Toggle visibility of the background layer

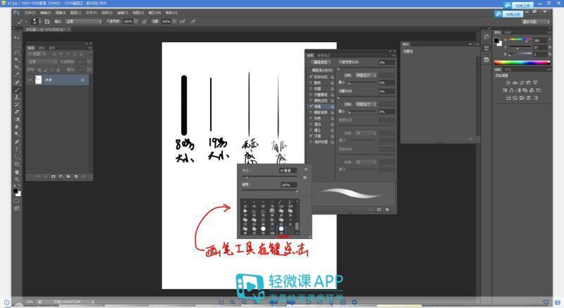30,80
